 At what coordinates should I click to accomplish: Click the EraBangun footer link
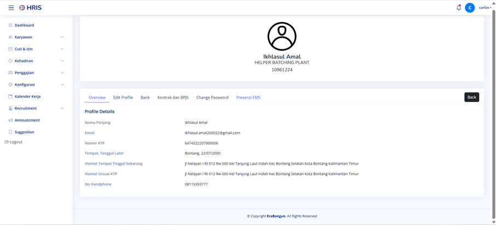[276, 216]
